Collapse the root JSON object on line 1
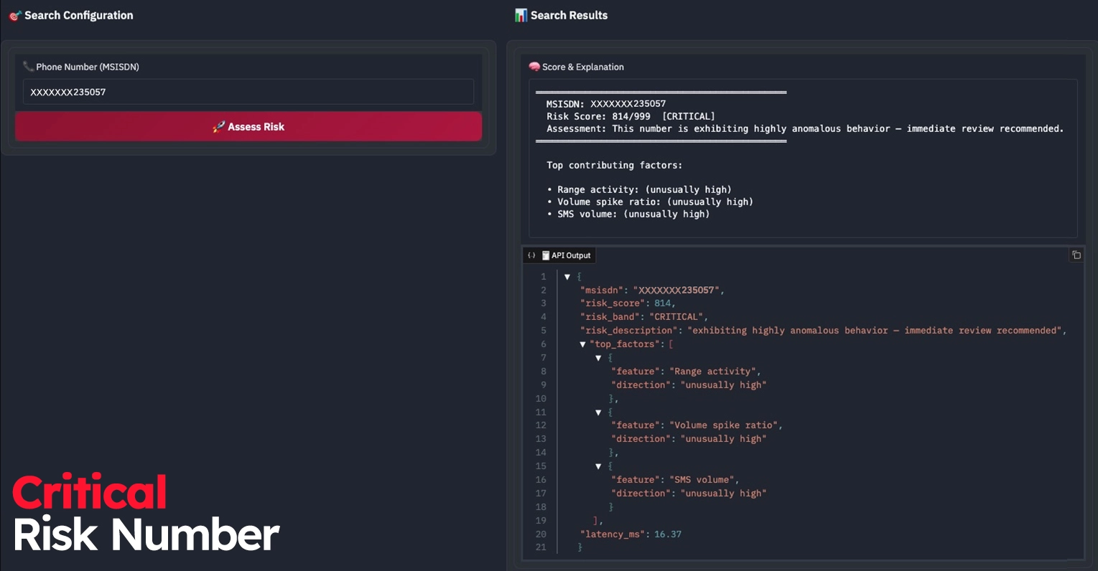 tap(567, 277)
